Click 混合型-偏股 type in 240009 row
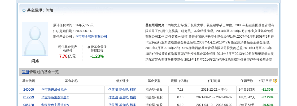The height and width of the screenshot is (106, 297). [x=154, y=90]
